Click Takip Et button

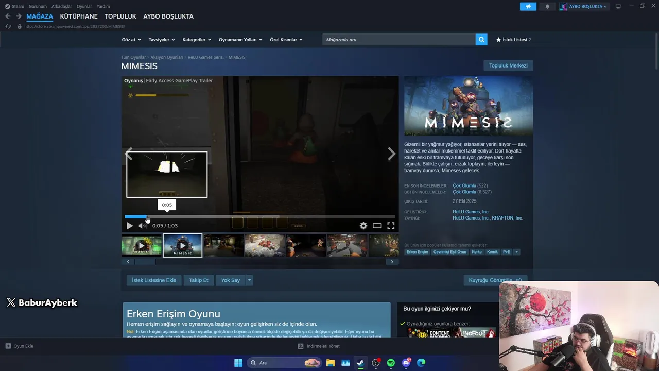coord(199,280)
